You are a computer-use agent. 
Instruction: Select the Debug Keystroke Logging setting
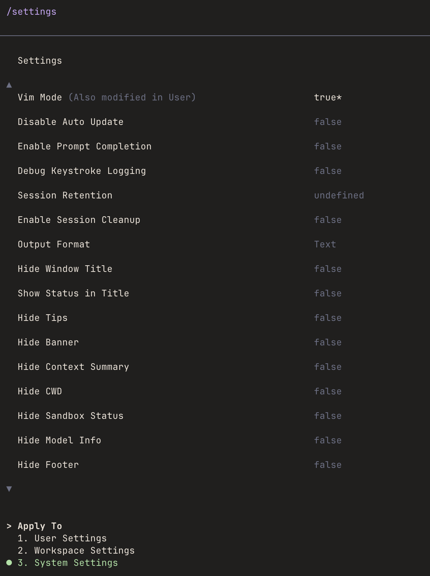coord(82,171)
